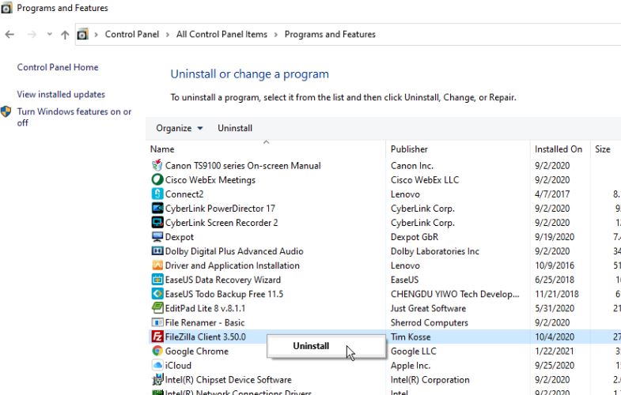
Task: Open the Organize dropdown menu
Action: point(180,128)
